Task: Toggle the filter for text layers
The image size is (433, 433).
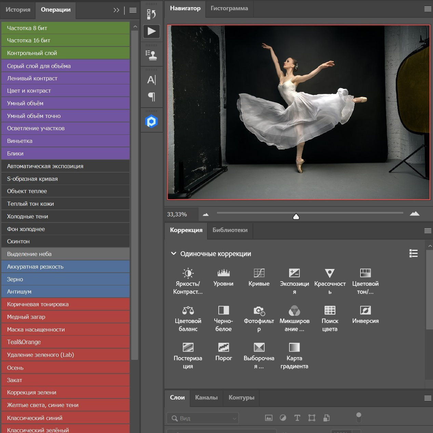Action: click(x=297, y=418)
